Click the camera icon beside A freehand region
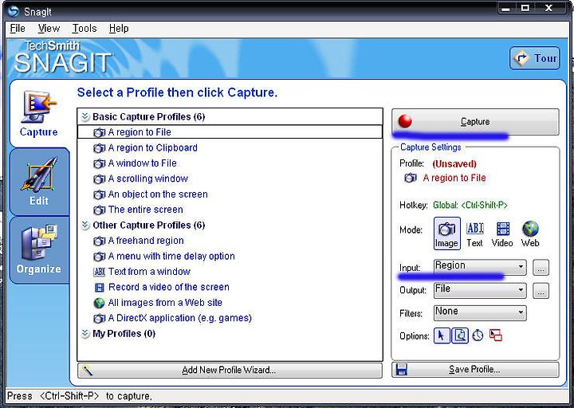The height and width of the screenshot is (408, 574). 99,241
